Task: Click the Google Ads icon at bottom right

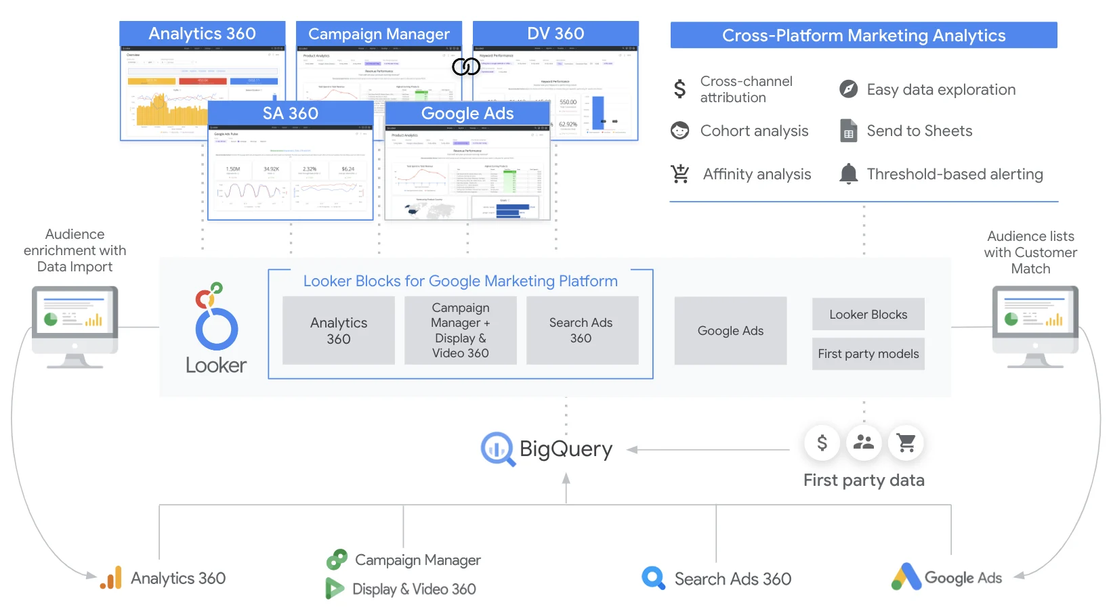Action: pyautogui.click(x=906, y=577)
